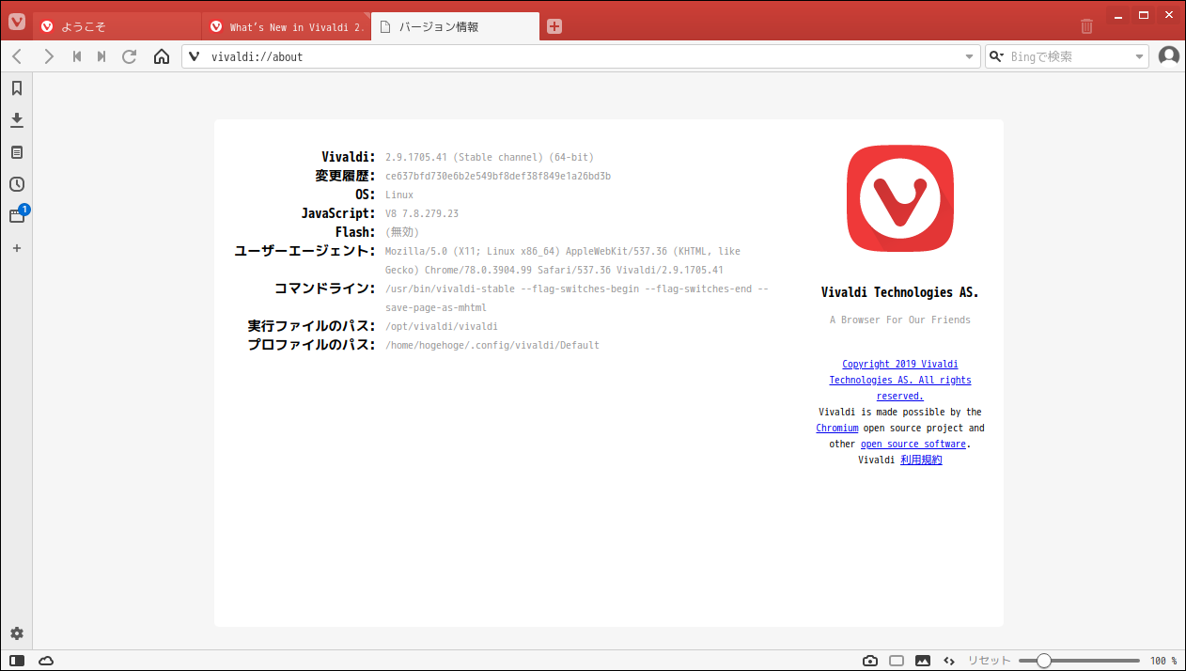
Task: Click the Vivaldi site info icon in address bar
Action: (195, 56)
